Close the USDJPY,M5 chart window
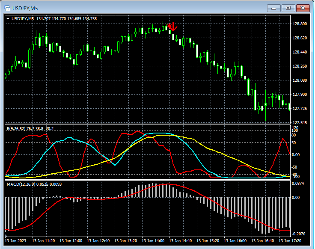Screen dimensions: 315x249 (303, 8)
